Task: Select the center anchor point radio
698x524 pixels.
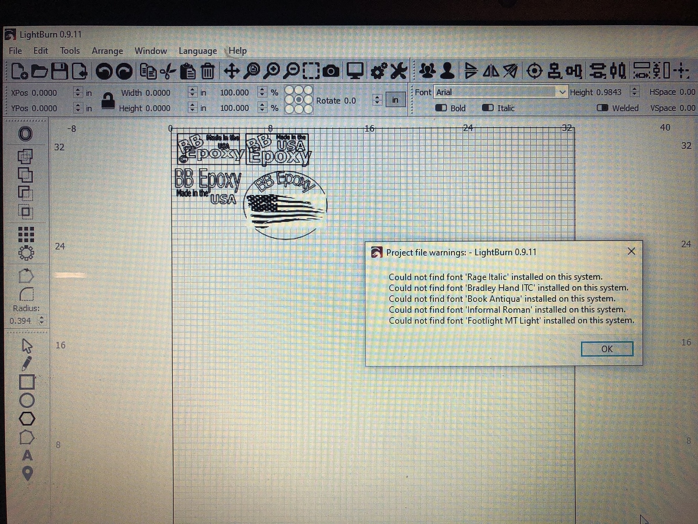Action: click(298, 100)
